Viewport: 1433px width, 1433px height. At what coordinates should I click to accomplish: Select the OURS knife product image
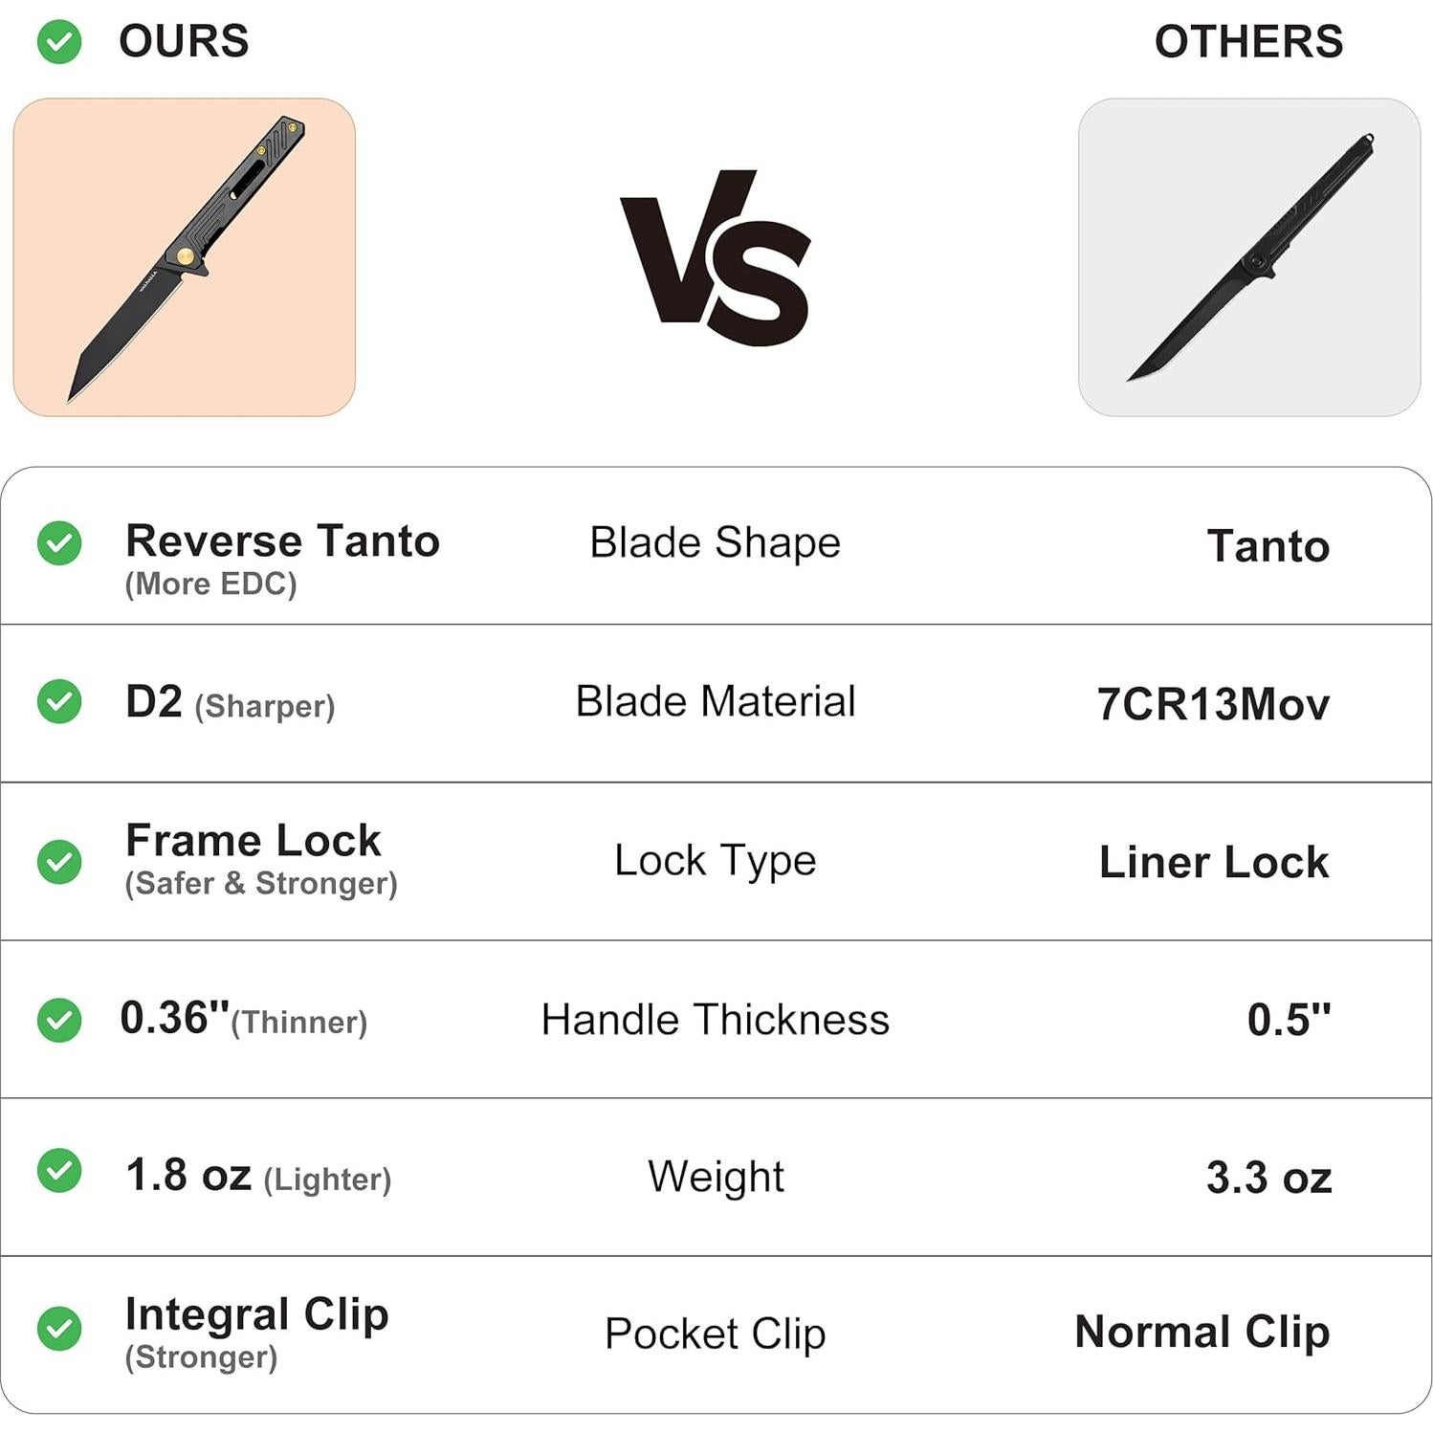pos(185,257)
